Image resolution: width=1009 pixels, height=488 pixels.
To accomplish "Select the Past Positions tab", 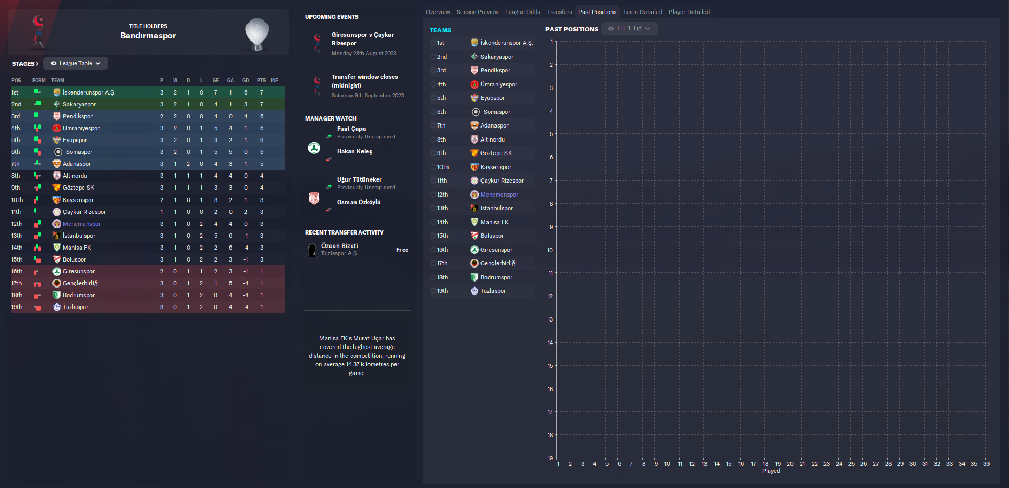I will point(597,12).
